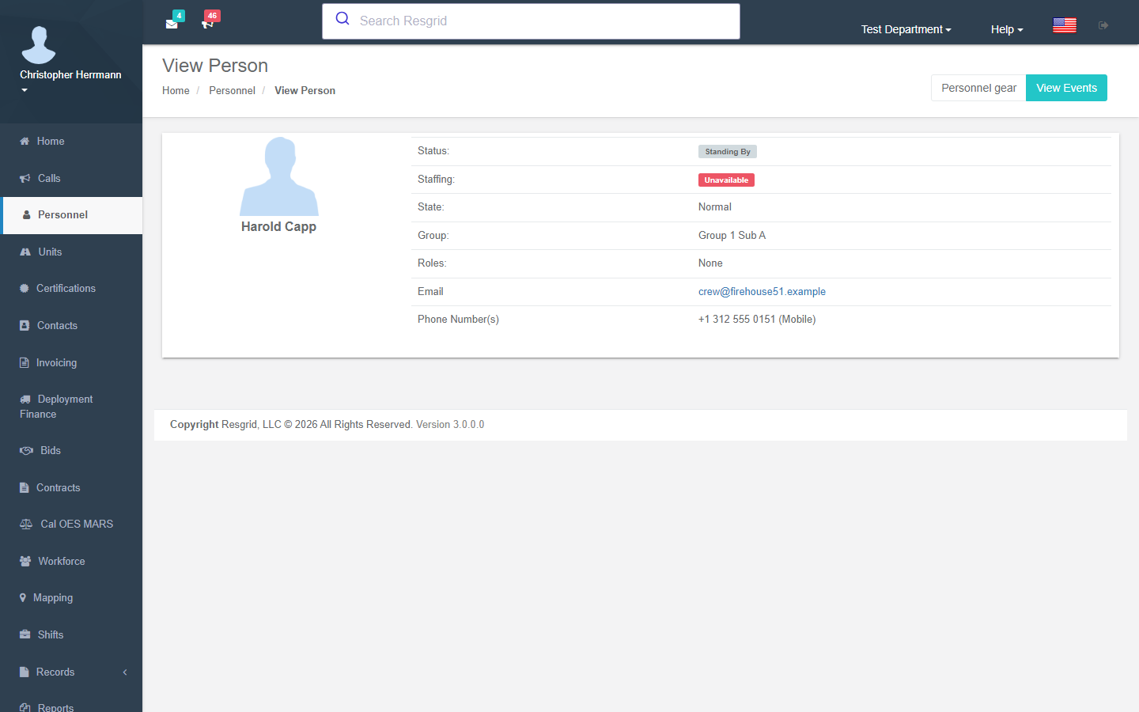
Task: Open the messages envelope icon
Action: (x=172, y=24)
